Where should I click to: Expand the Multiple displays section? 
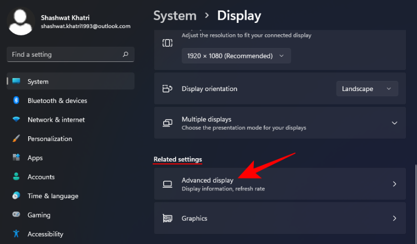click(394, 123)
